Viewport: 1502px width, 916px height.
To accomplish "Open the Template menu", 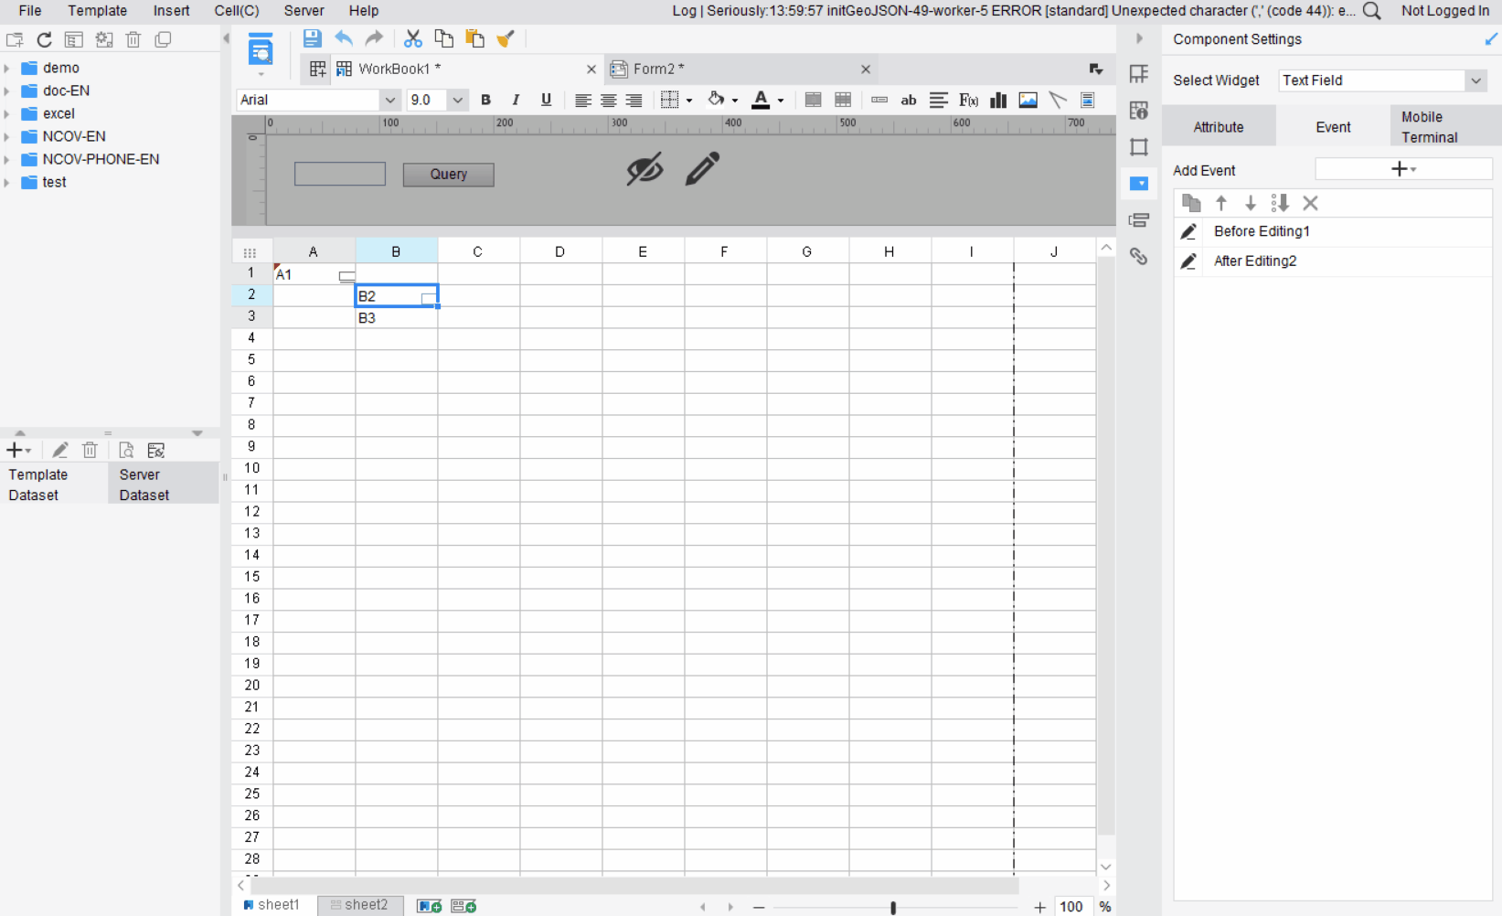I will click(x=97, y=11).
